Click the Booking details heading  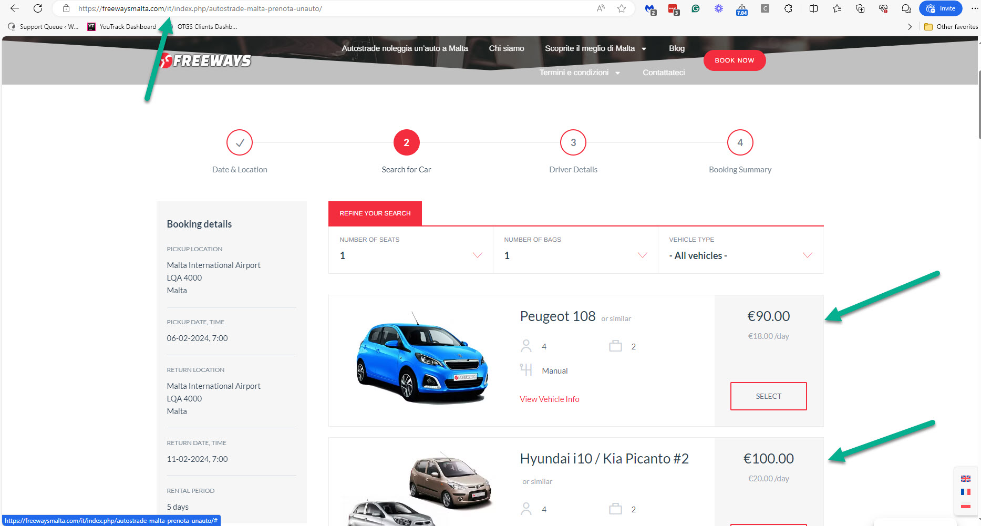(199, 224)
